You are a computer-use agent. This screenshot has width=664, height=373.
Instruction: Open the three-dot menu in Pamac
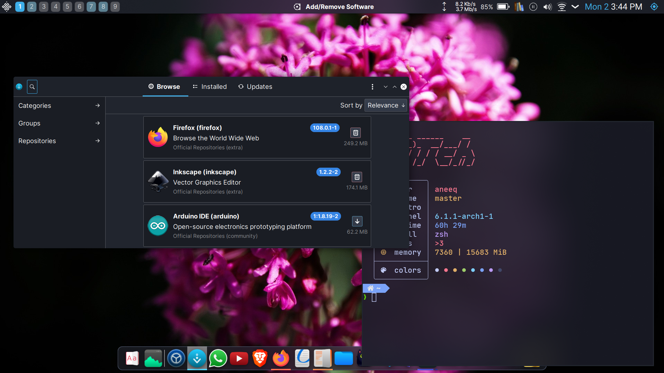[373, 87]
